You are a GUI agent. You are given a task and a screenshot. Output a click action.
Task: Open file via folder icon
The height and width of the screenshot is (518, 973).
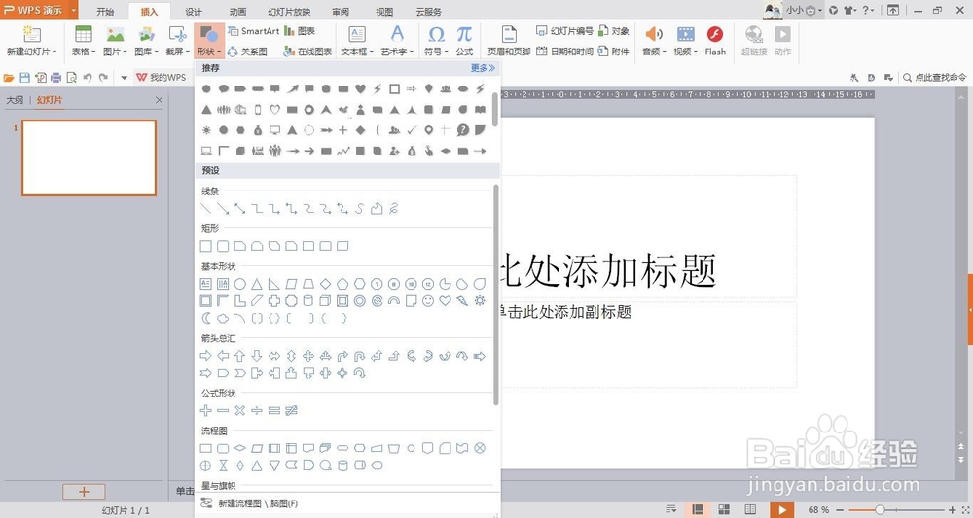coord(9,78)
